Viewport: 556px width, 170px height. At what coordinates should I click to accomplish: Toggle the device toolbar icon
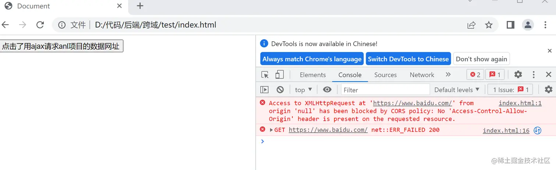pyautogui.click(x=279, y=75)
